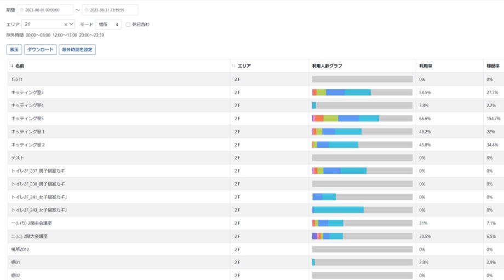Click the 利用率 column header
Screen dimensions: 504x280
[x=425, y=66]
